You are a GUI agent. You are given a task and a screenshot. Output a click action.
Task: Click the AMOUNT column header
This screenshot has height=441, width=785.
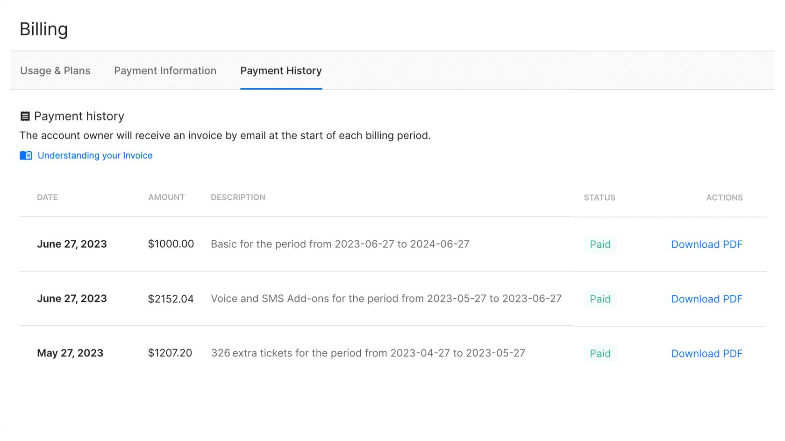point(166,197)
